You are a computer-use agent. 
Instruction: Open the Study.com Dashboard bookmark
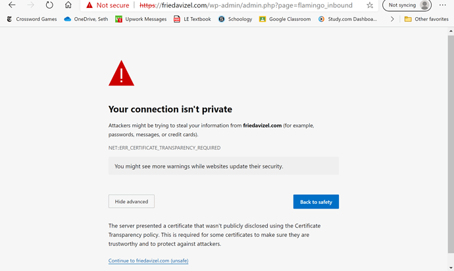347,19
